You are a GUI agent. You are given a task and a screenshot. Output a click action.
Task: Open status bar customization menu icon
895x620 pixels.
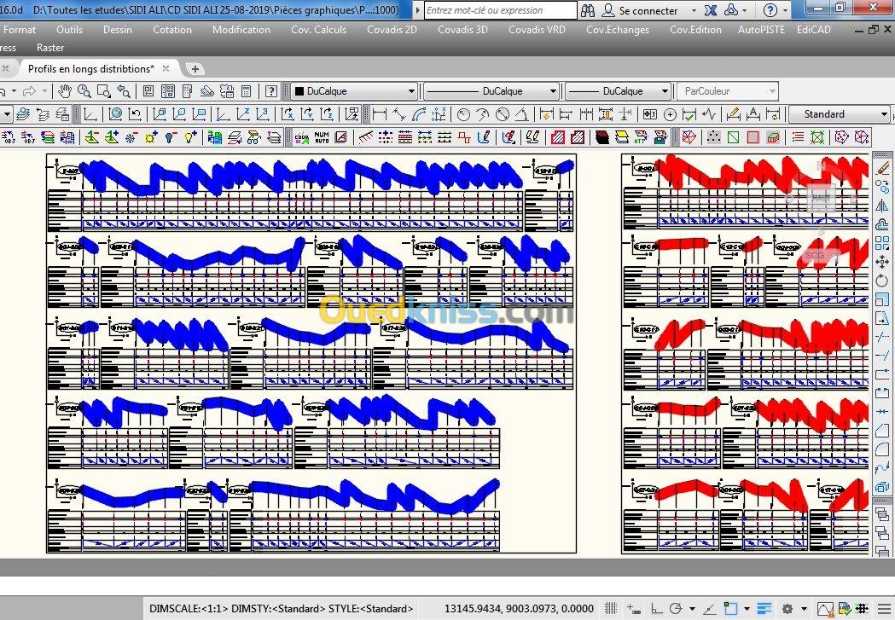pos(886,609)
